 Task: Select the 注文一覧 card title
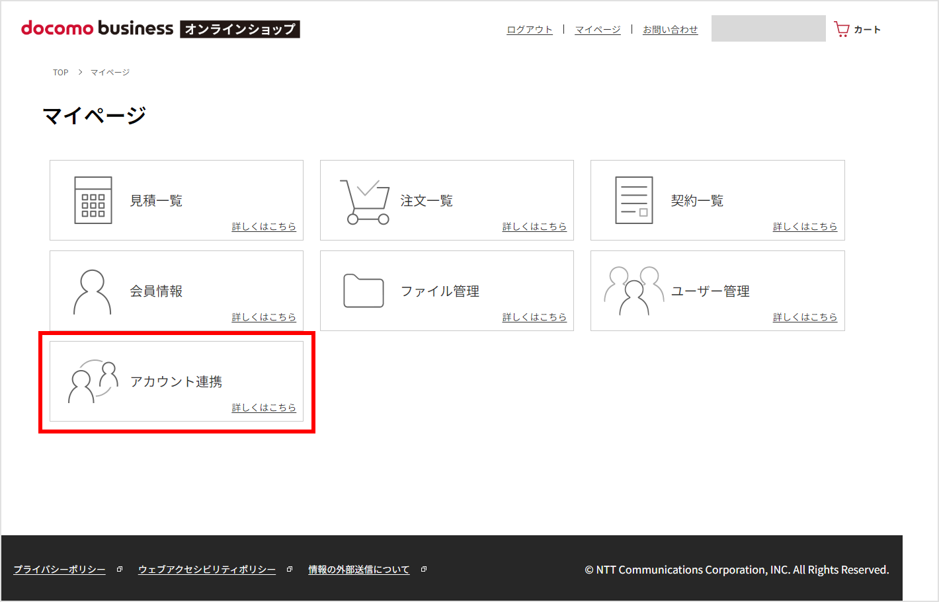click(427, 201)
